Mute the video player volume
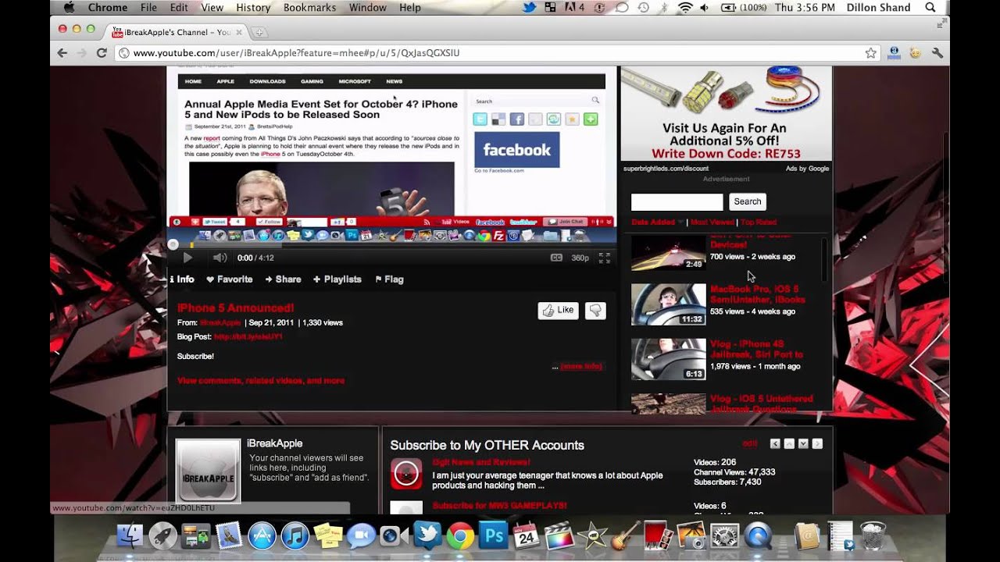 [x=220, y=258]
